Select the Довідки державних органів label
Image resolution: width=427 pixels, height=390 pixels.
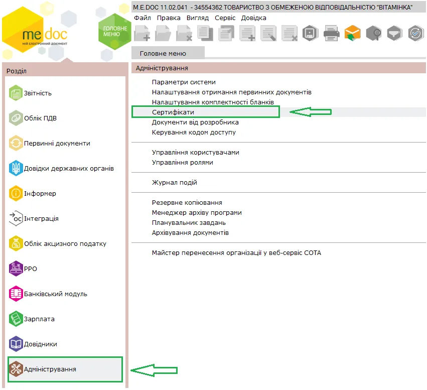coord(69,168)
